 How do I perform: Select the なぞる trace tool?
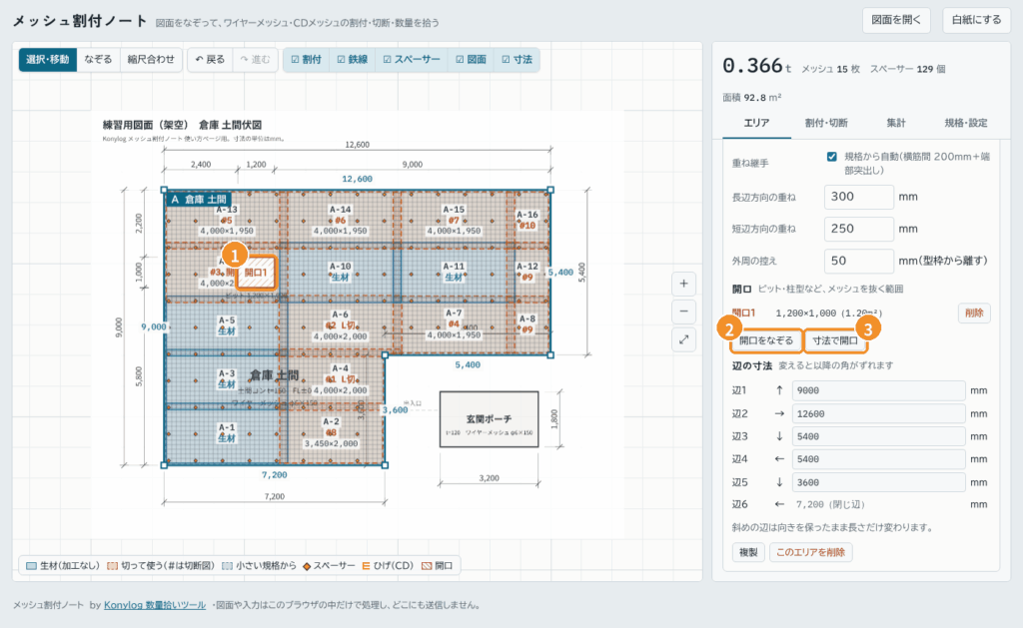pos(99,59)
